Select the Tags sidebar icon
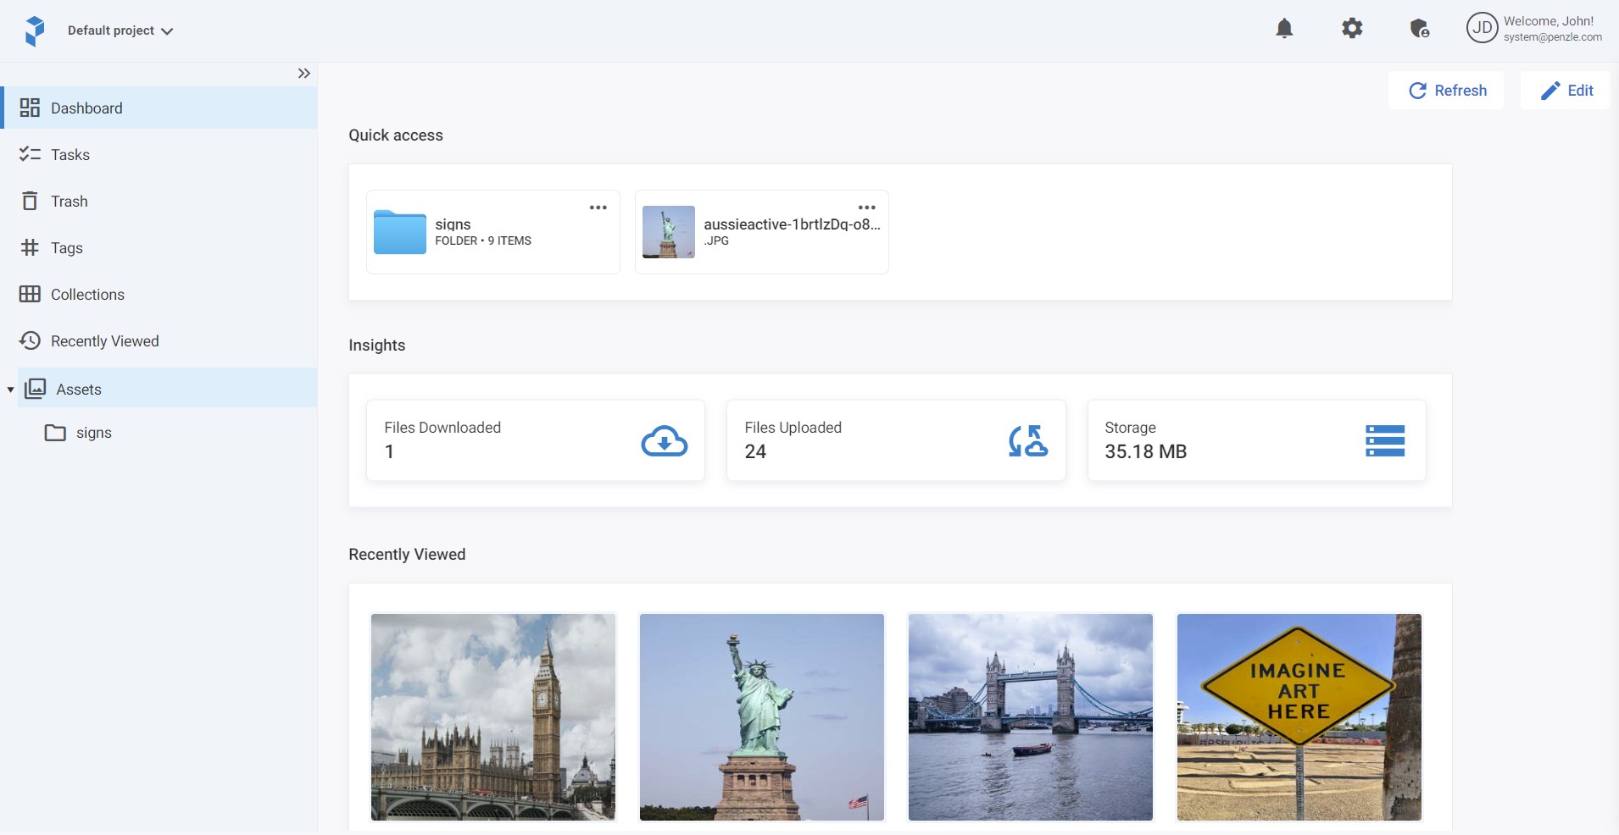The height and width of the screenshot is (835, 1619). click(30, 247)
